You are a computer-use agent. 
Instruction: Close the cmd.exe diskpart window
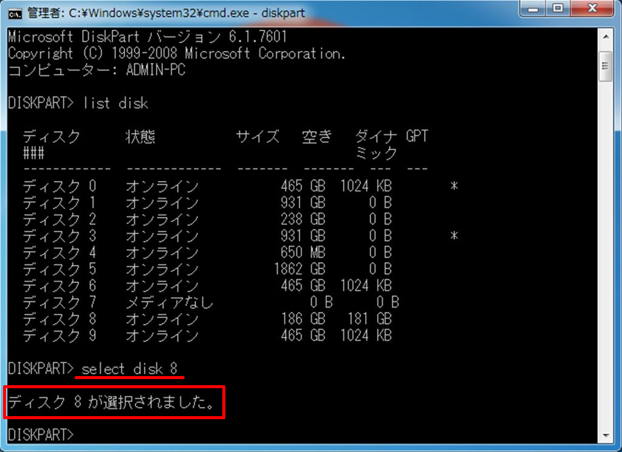coord(592,9)
